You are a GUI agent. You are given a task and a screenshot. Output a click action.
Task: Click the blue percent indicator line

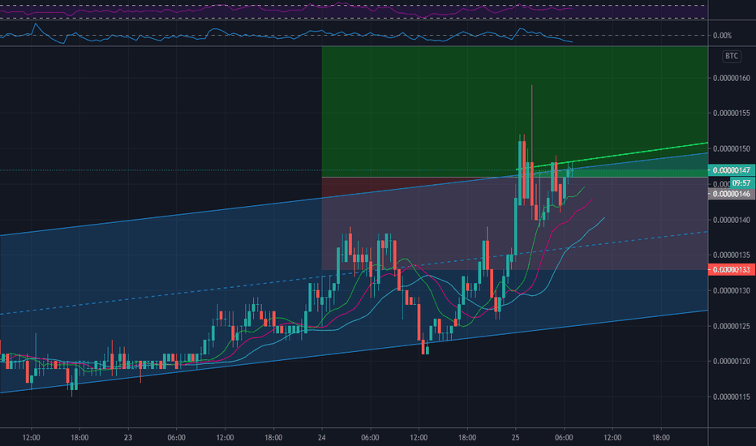point(286,36)
